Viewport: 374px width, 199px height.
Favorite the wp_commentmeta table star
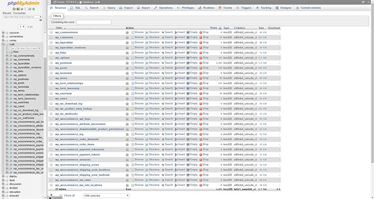127,33
